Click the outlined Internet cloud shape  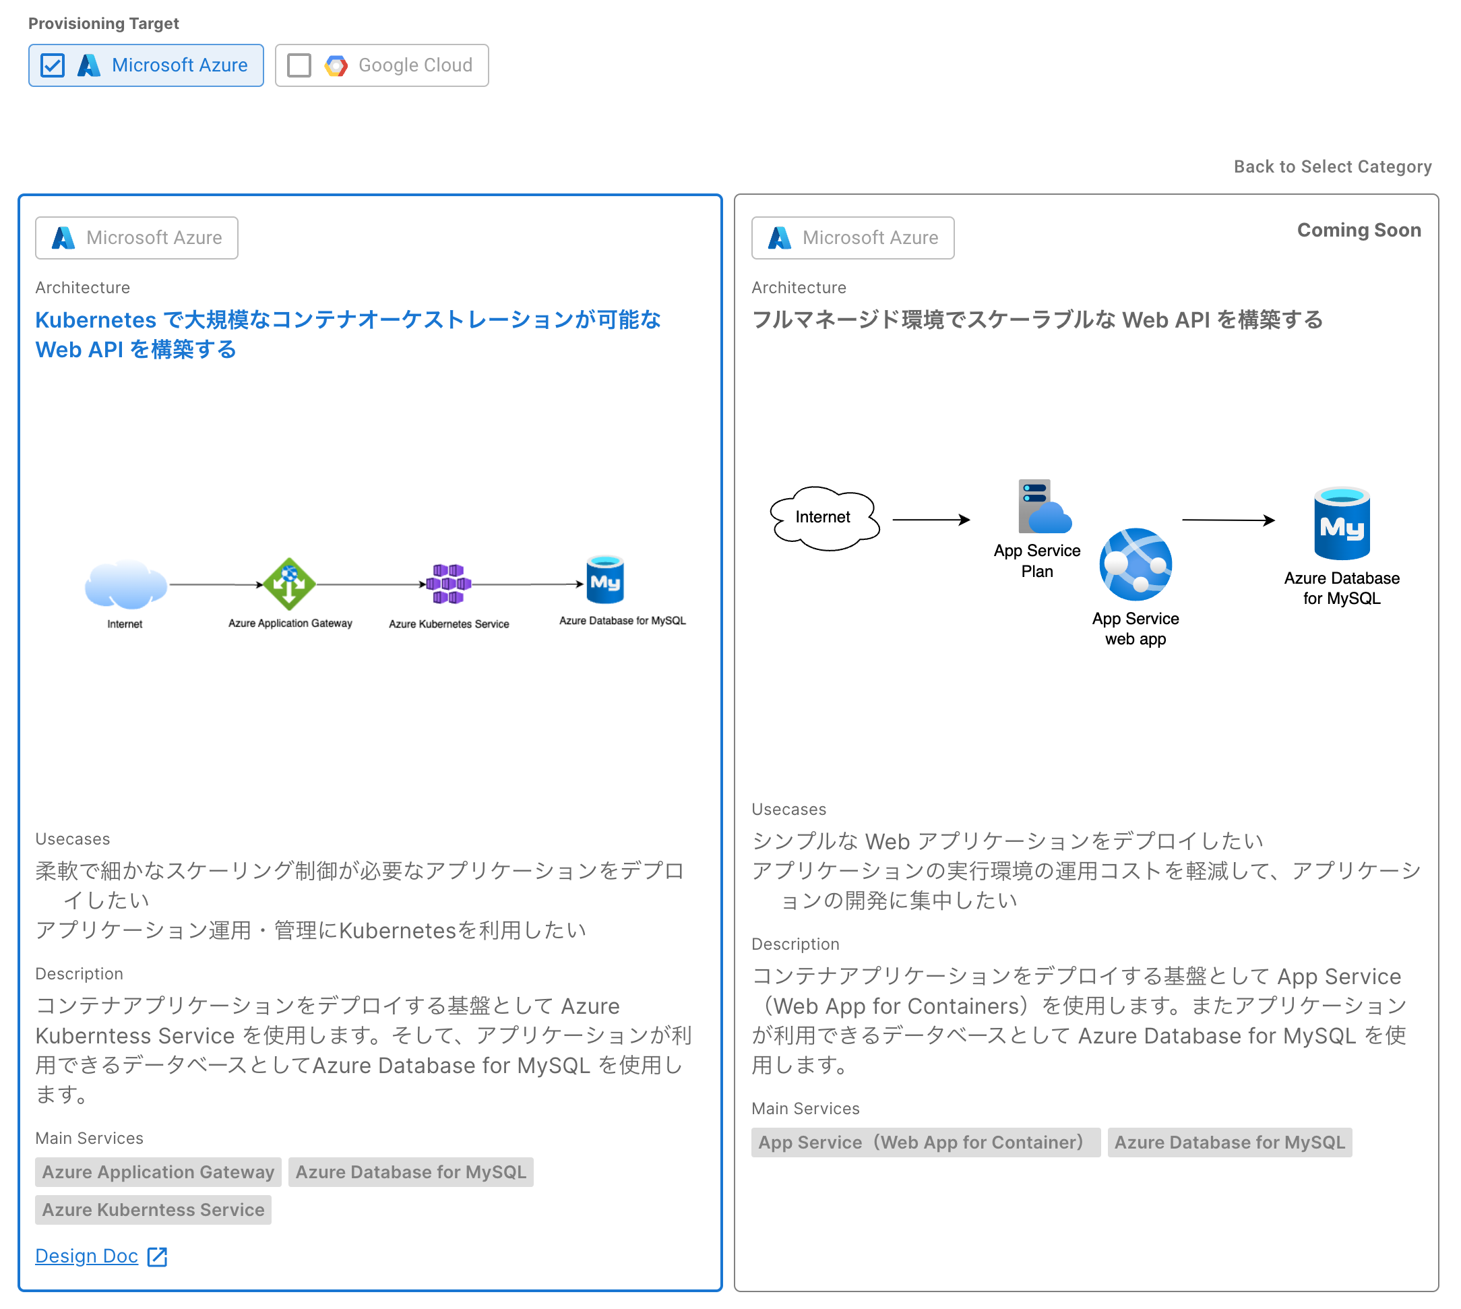click(x=823, y=518)
